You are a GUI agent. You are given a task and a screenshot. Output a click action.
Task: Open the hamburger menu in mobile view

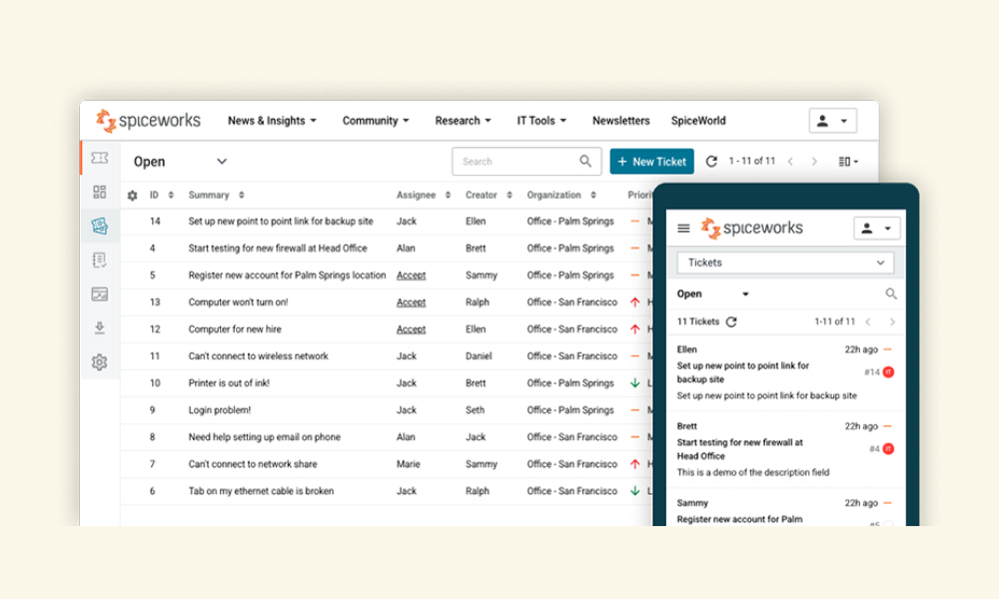(683, 228)
